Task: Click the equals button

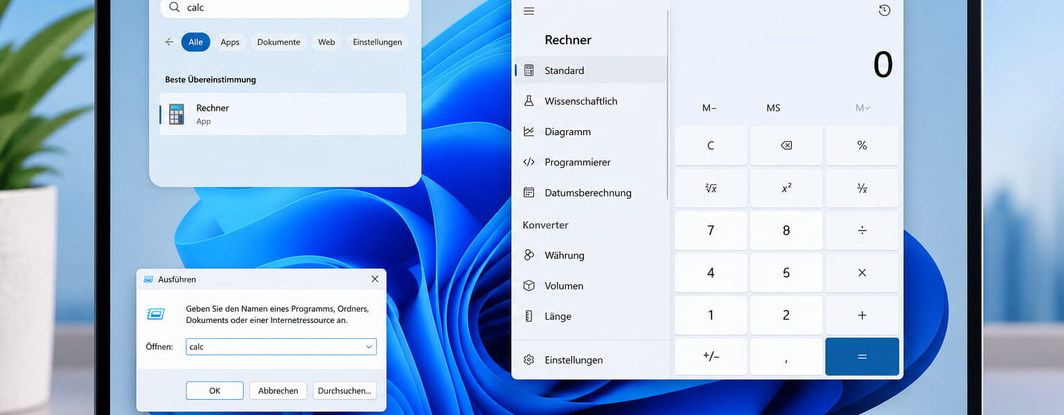Action: tap(862, 356)
